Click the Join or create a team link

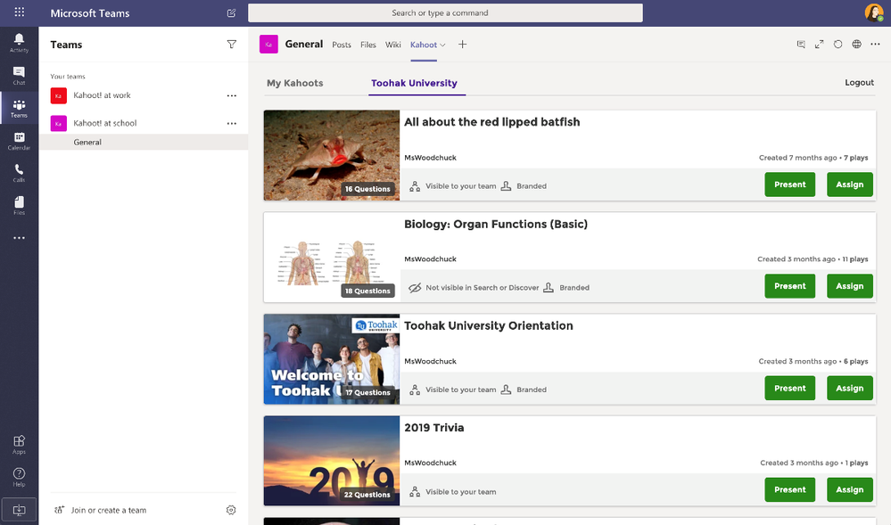pos(109,510)
